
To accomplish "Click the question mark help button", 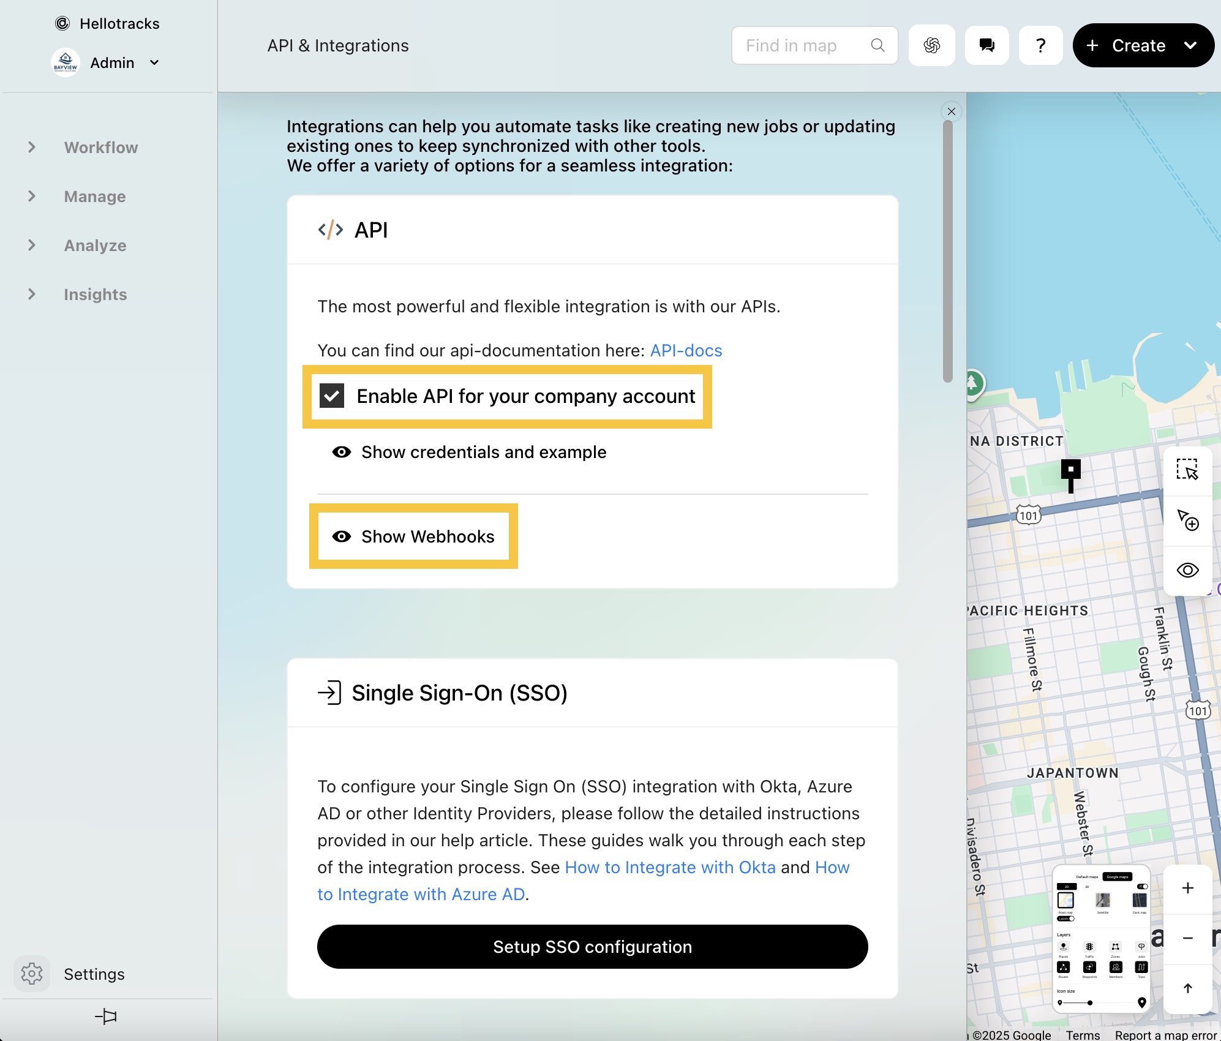I will [1040, 45].
